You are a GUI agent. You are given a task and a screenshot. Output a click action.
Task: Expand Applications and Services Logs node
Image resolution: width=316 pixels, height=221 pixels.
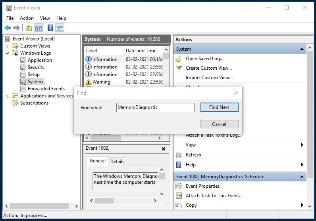(7, 96)
